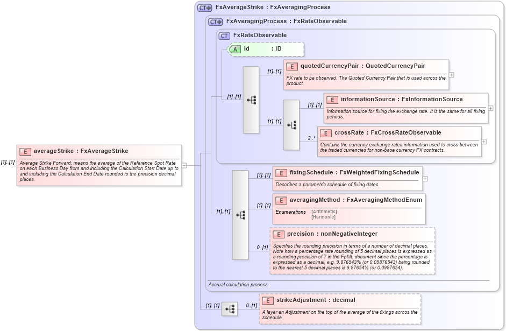Viewport: 506px width, 331px height.
Task: Click the CT icon of FxAveragingProcess
Action: [x=215, y=21]
